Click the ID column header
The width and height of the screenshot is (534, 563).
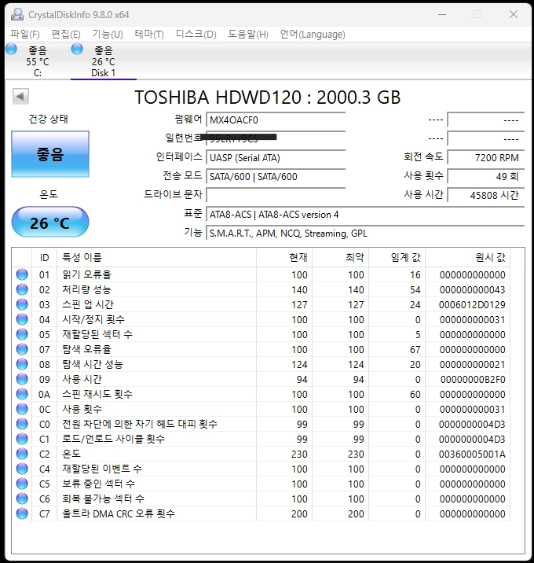[x=44, y=257]
